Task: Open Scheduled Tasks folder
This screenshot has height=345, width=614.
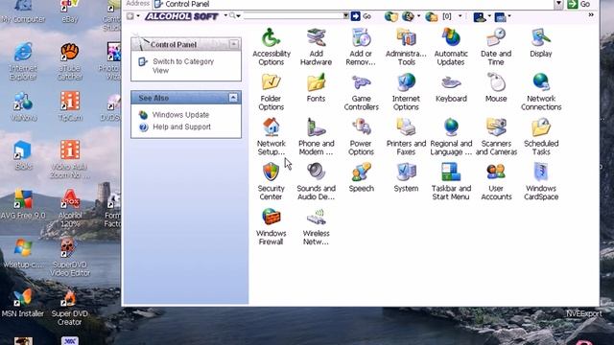Action: (541, 137)
